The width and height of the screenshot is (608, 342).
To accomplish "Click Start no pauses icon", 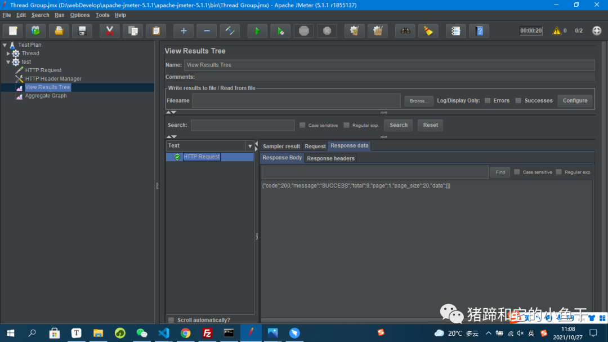I will coord(281,30).
